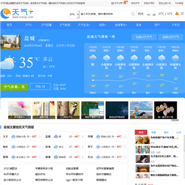Open the 万年历 navigation item

(176, 25)
